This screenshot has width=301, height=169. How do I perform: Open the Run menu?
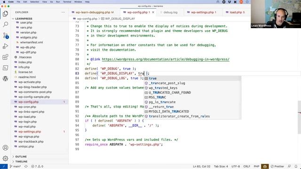click(x=58, y=2)
